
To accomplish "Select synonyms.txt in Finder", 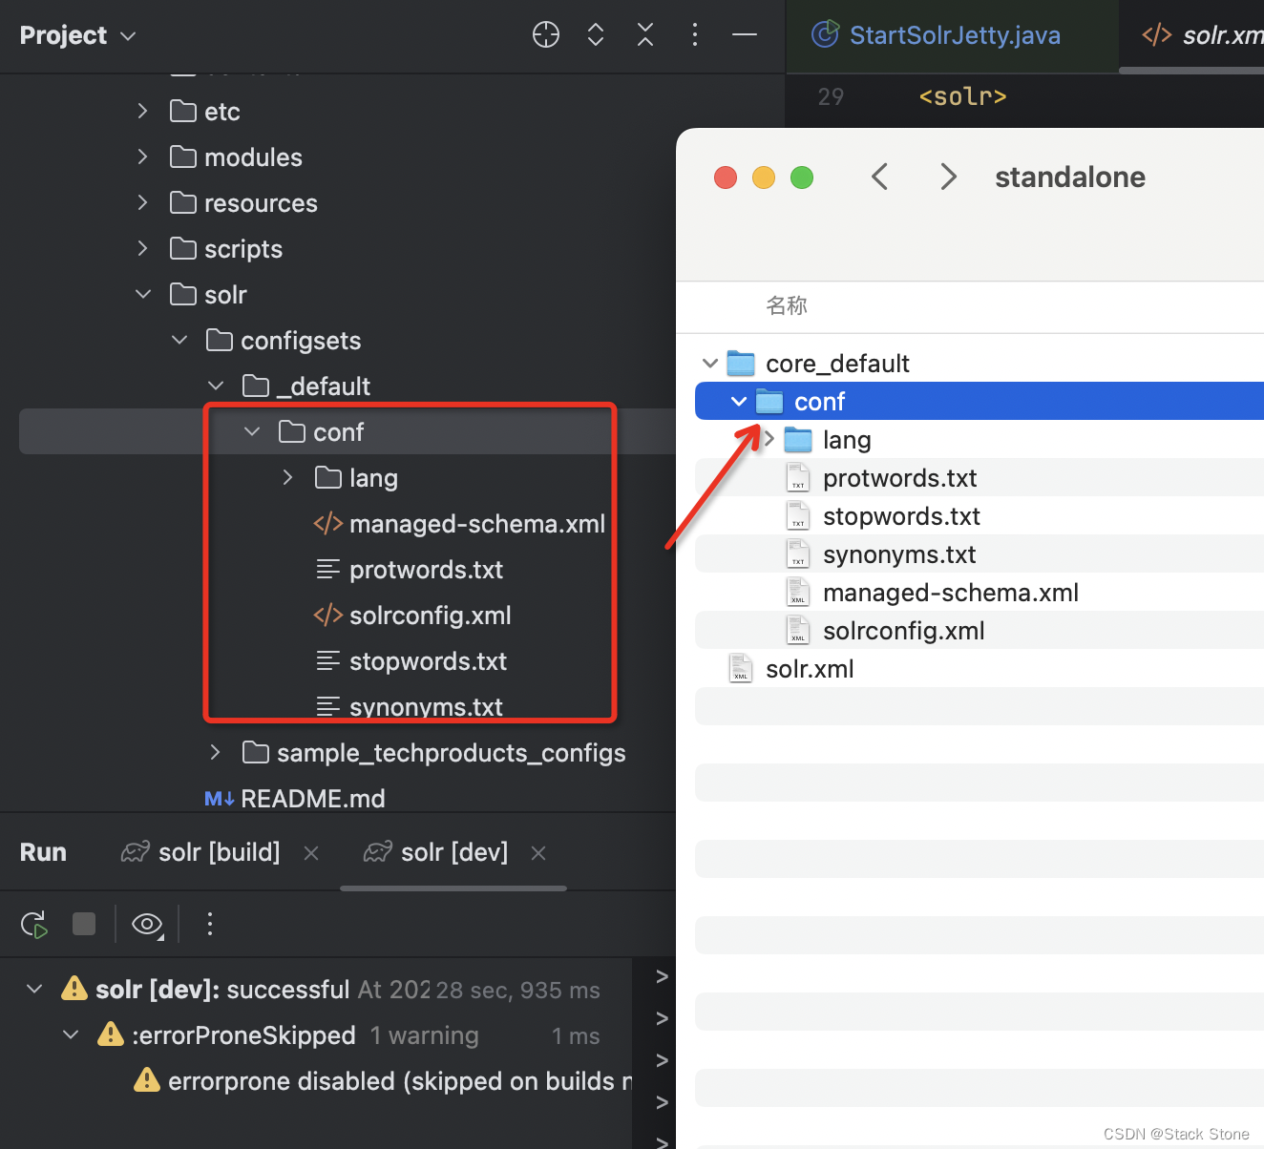I will coord(899,554).
